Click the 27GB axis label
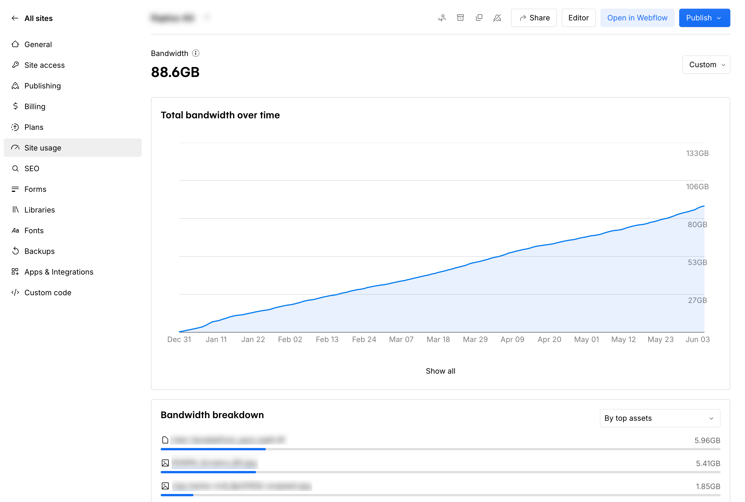The image size is (745, 502). point(697,300)
